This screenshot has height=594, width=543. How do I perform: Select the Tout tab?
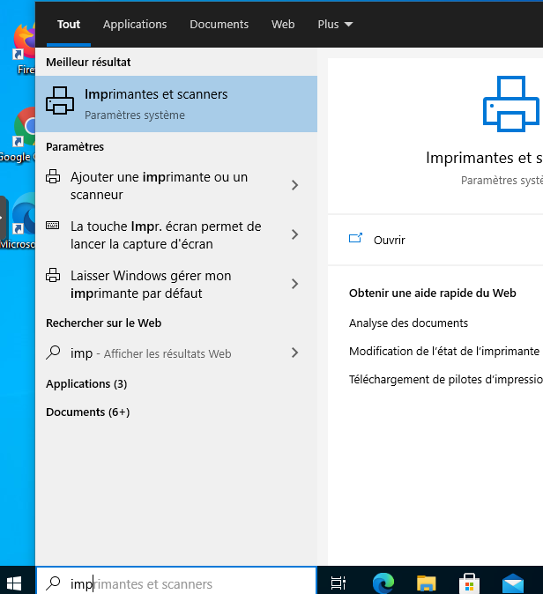[69, 25]
